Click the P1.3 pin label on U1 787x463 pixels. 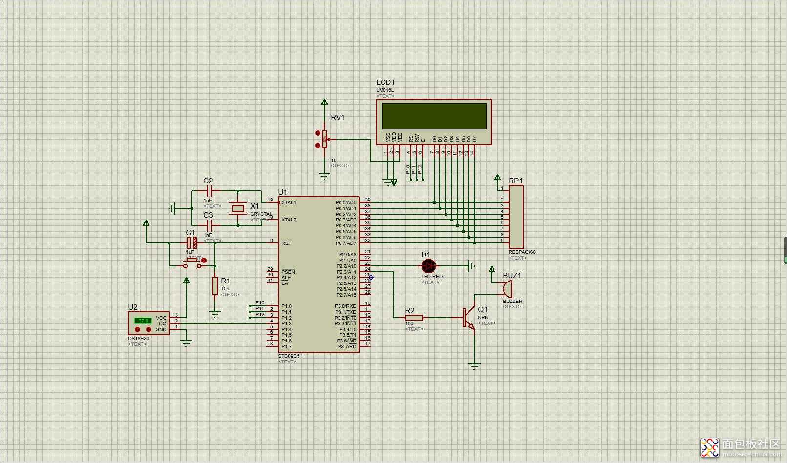(286, 324)
